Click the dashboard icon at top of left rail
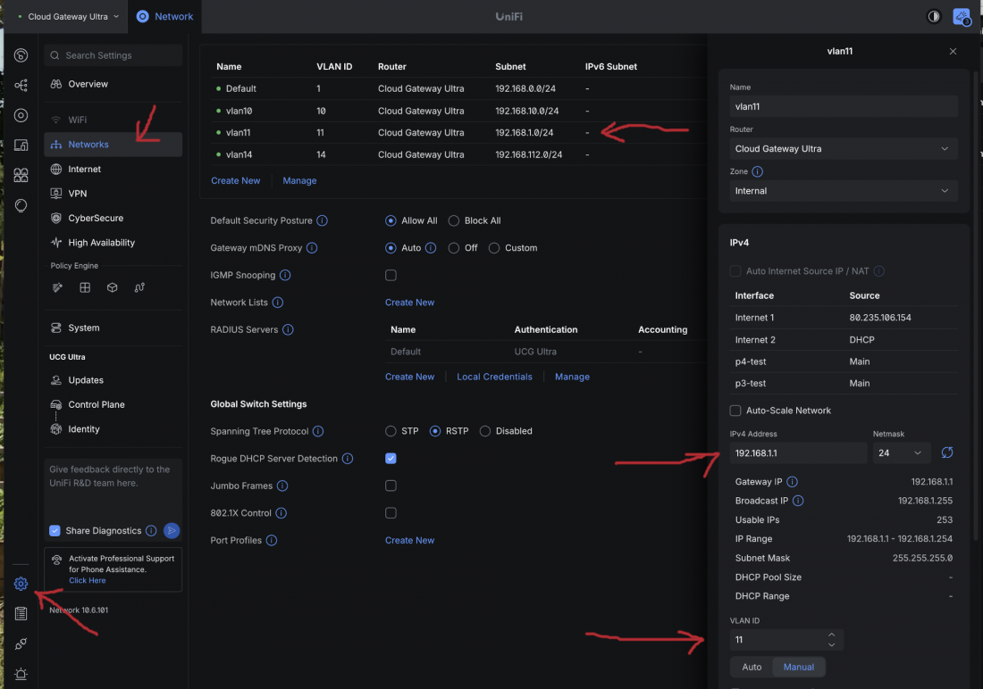Image resolution: width=983 pixels, height=689 pixels. pyautogui.click(x=21, y=55)
